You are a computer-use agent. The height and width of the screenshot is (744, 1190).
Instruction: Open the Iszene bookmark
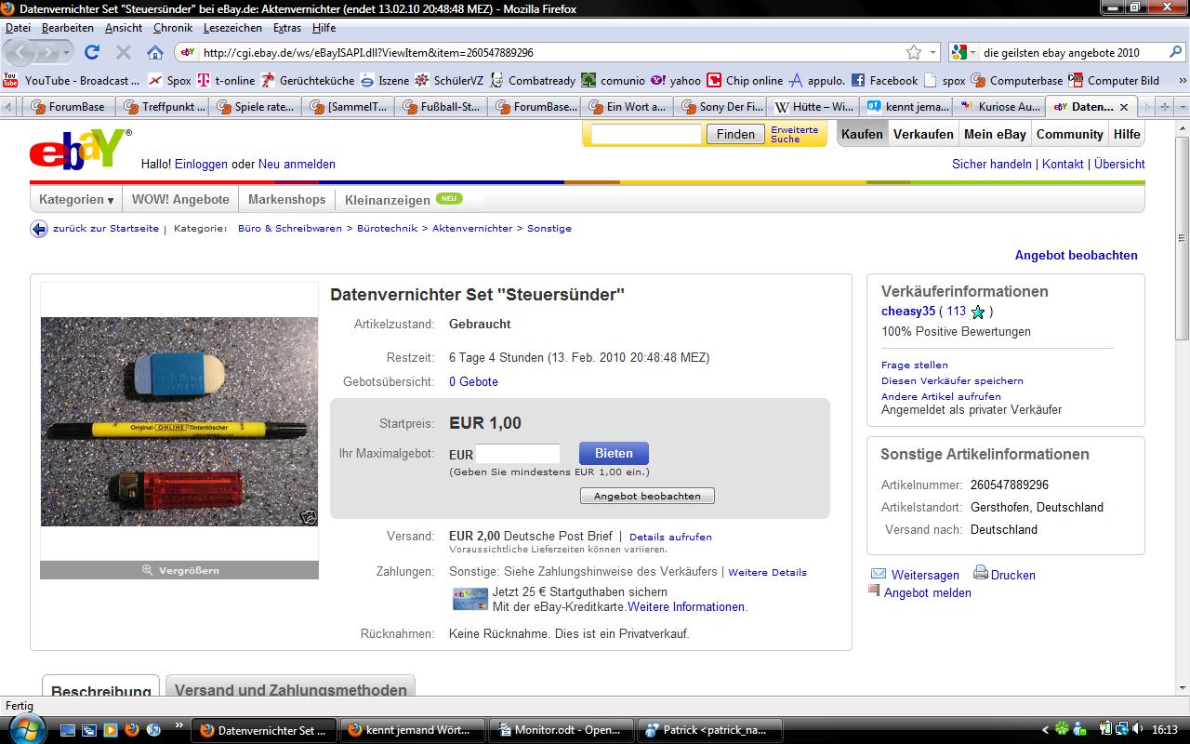click(385, 80)
